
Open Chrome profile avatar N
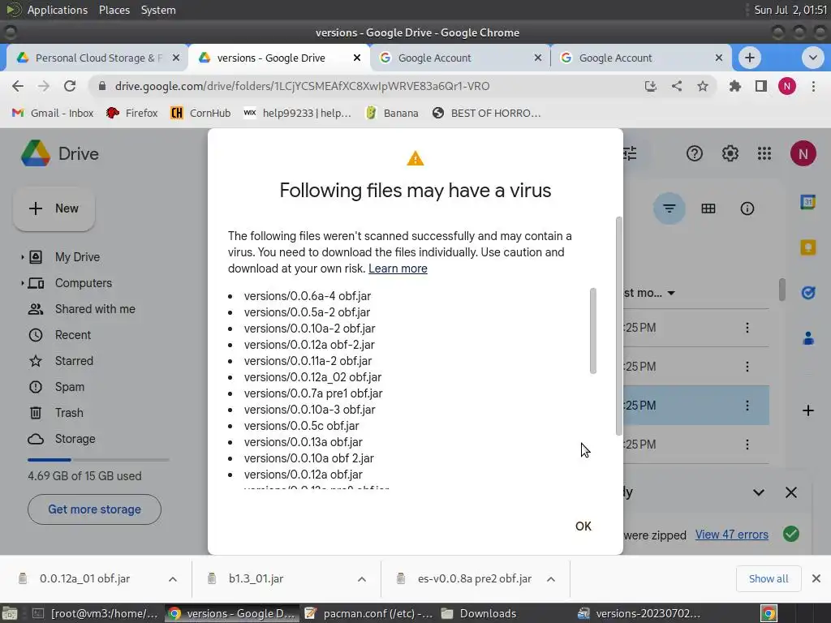[x=787, y=86]
